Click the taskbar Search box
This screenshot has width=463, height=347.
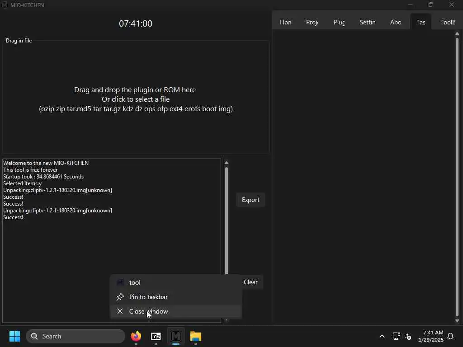click(76, 336)
